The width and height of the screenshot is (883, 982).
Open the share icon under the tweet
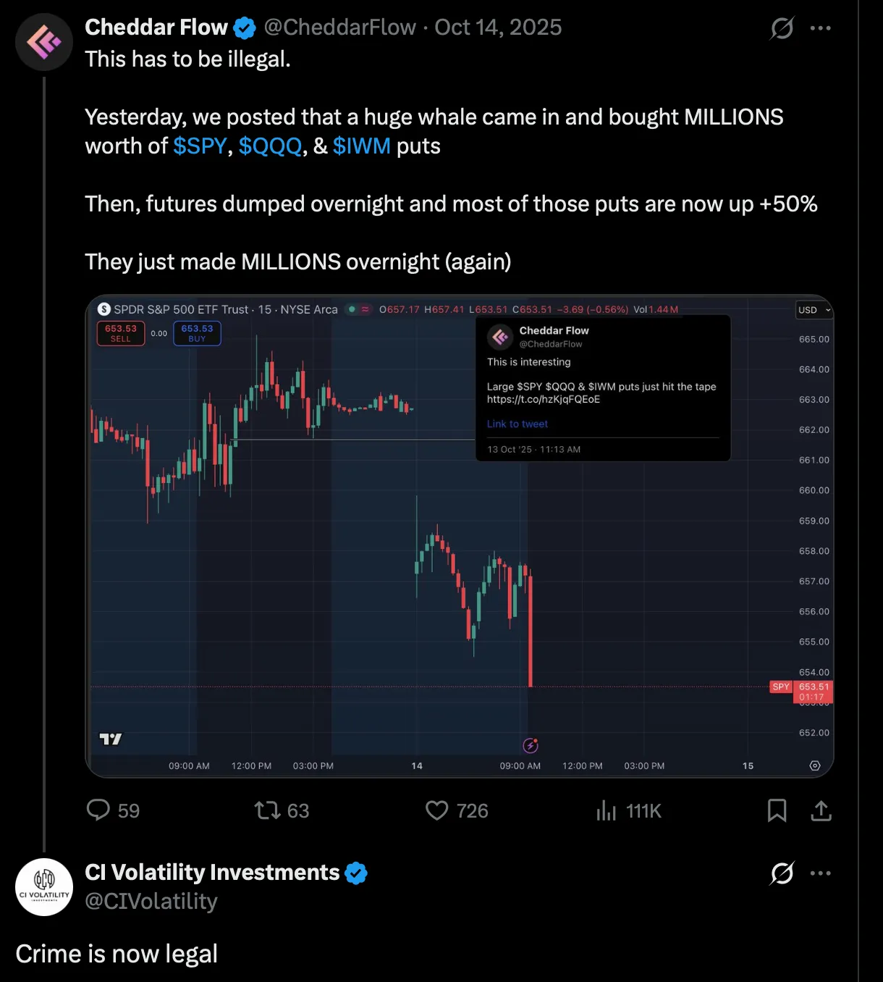point(821,811)
